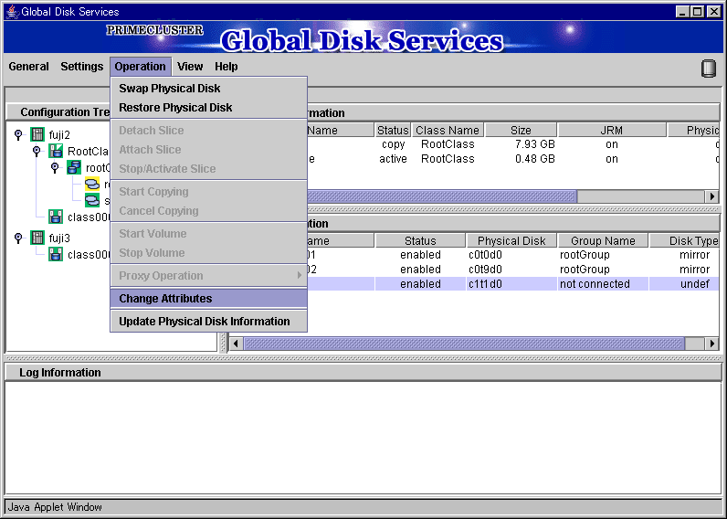This screenshot has width=727, height=519.
Task: Collapse the rootGroup tree node
Action: (55, 167)
